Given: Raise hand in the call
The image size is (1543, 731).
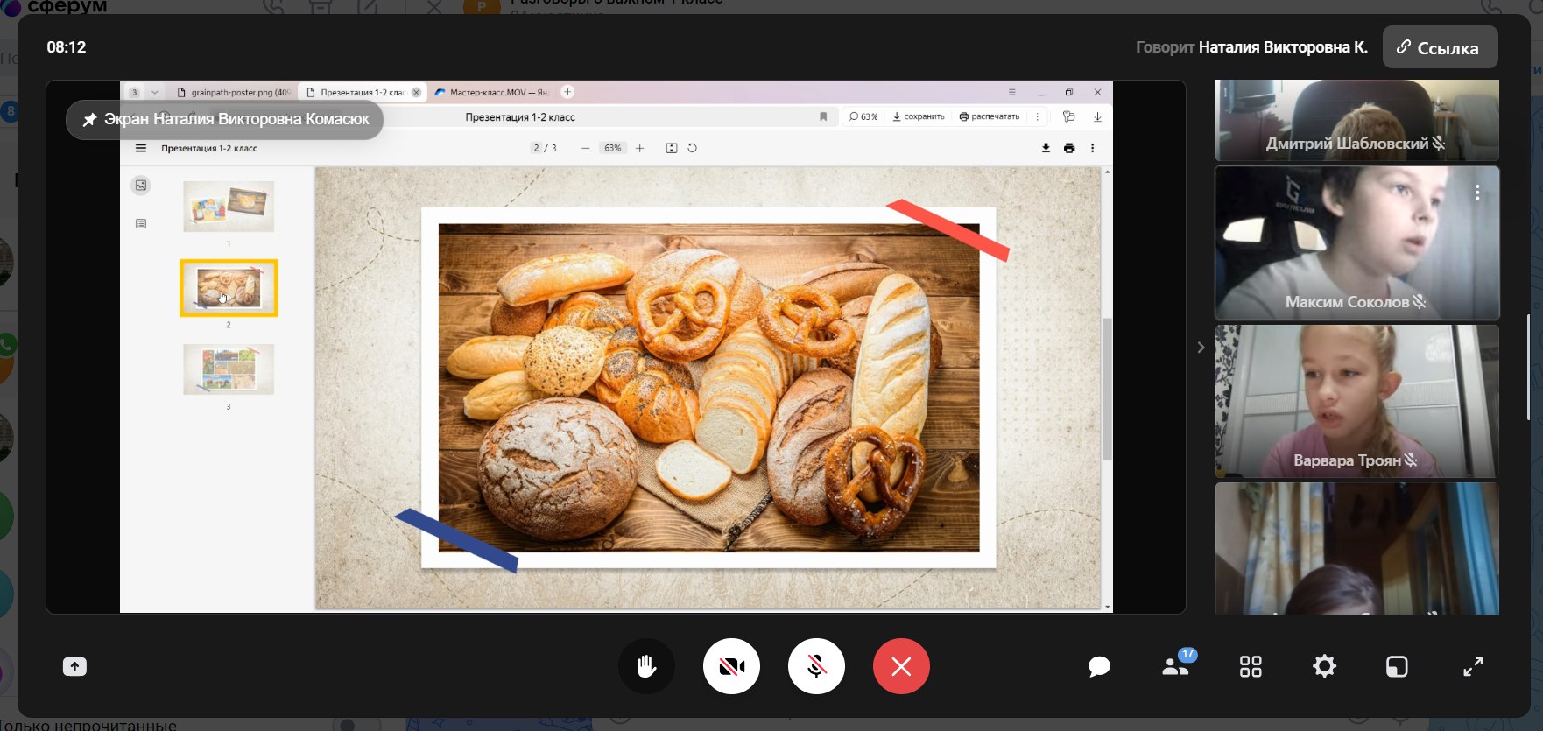Looking at the screenshot, I should pos(646,666).
